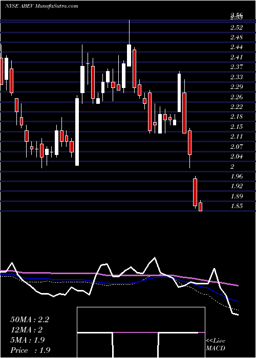Click the 2.22 price axis label
The height and width of the screenshot is (358, 256).
pos(237,107)
